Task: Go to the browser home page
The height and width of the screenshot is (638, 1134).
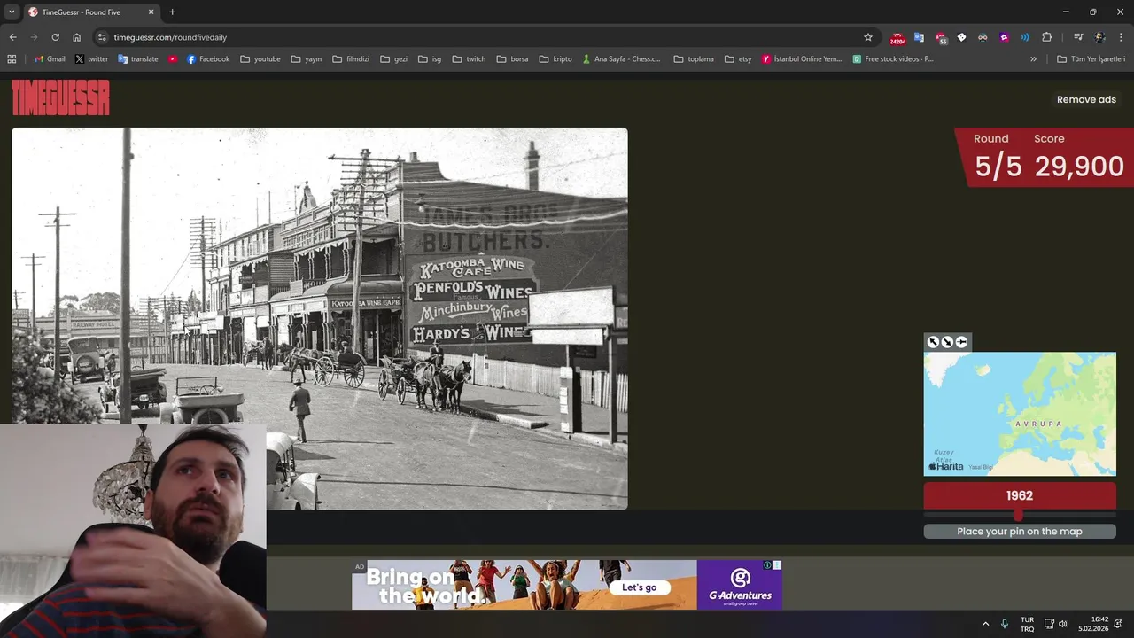Action: [x=77, y=37]
